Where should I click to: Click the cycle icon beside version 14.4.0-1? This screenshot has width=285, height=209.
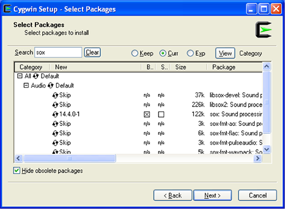pos(55,114)
